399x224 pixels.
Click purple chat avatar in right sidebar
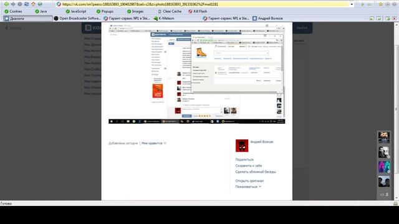click(x=384, y=167)
